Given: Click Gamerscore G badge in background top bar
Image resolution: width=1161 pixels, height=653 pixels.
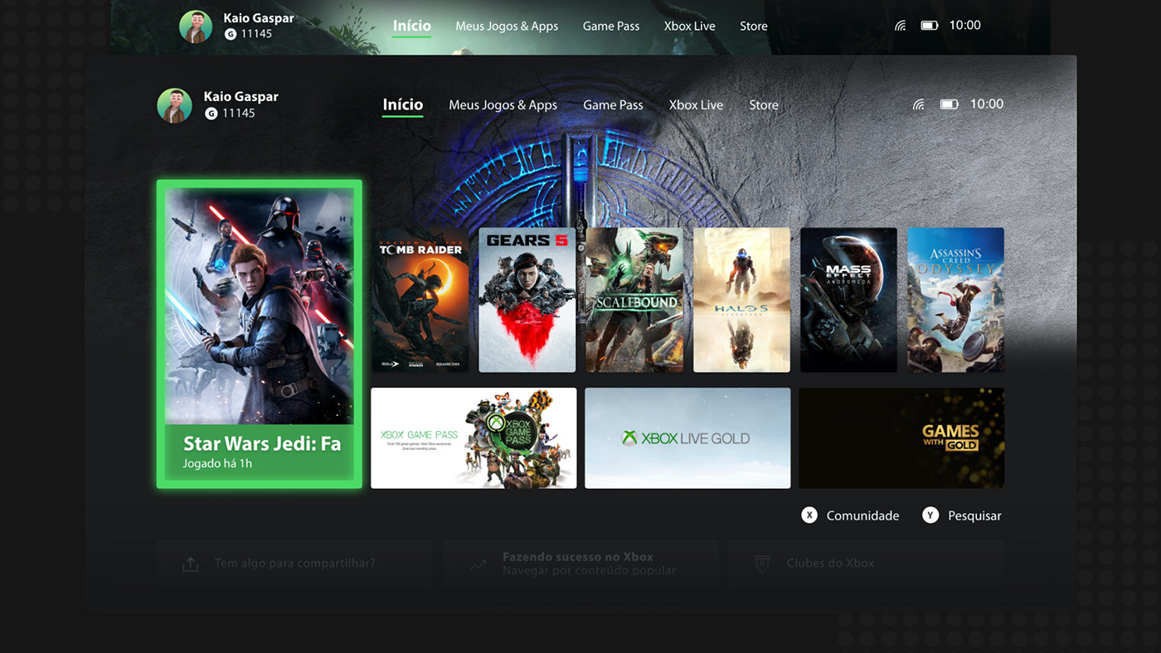Looking at the screenshot, I should [231, 34].
